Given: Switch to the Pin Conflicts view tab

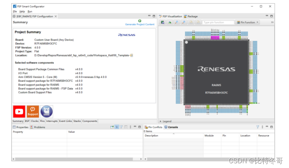Looking at the screenshot, I should (x=154, y=127).
